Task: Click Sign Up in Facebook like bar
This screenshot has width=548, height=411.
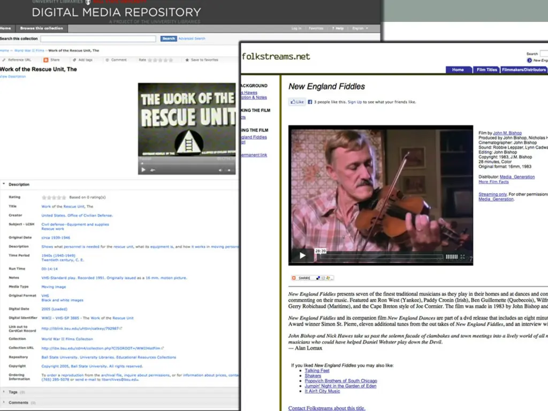Action: (355, 102)
